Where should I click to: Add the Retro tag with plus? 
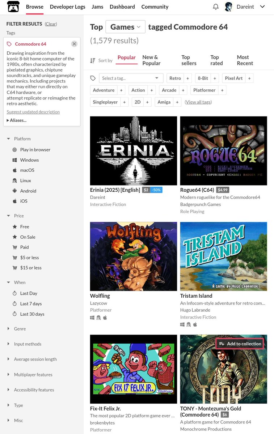click(187, 78)
